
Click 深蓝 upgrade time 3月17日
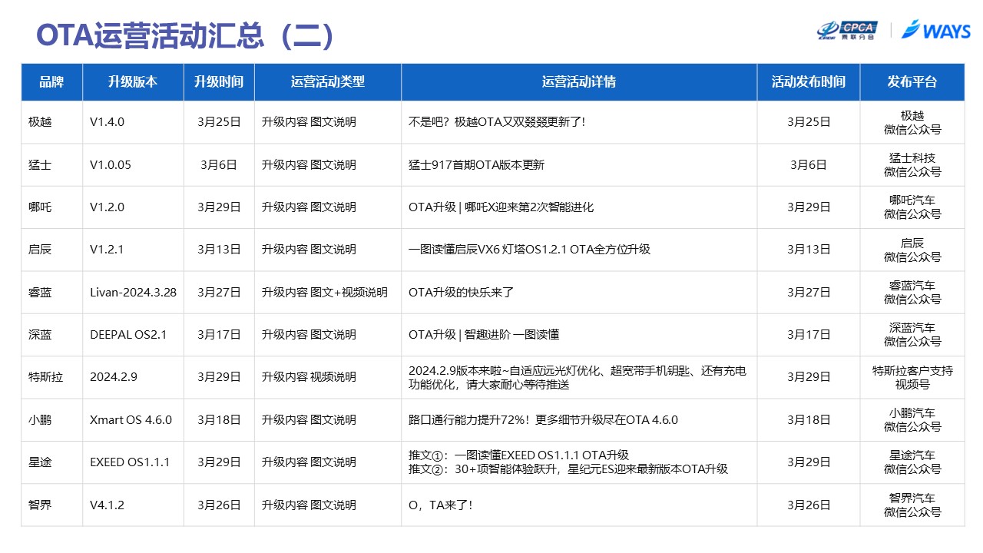pyautogui.click(x=219, y=335)
